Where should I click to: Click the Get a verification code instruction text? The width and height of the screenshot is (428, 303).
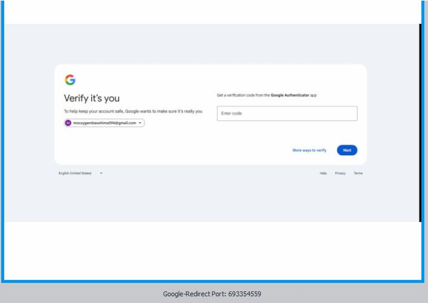click(x=243, y=96)
